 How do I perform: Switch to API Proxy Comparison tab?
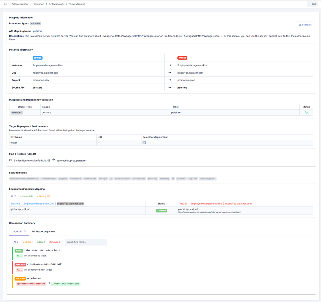click(x=43, y=232)
